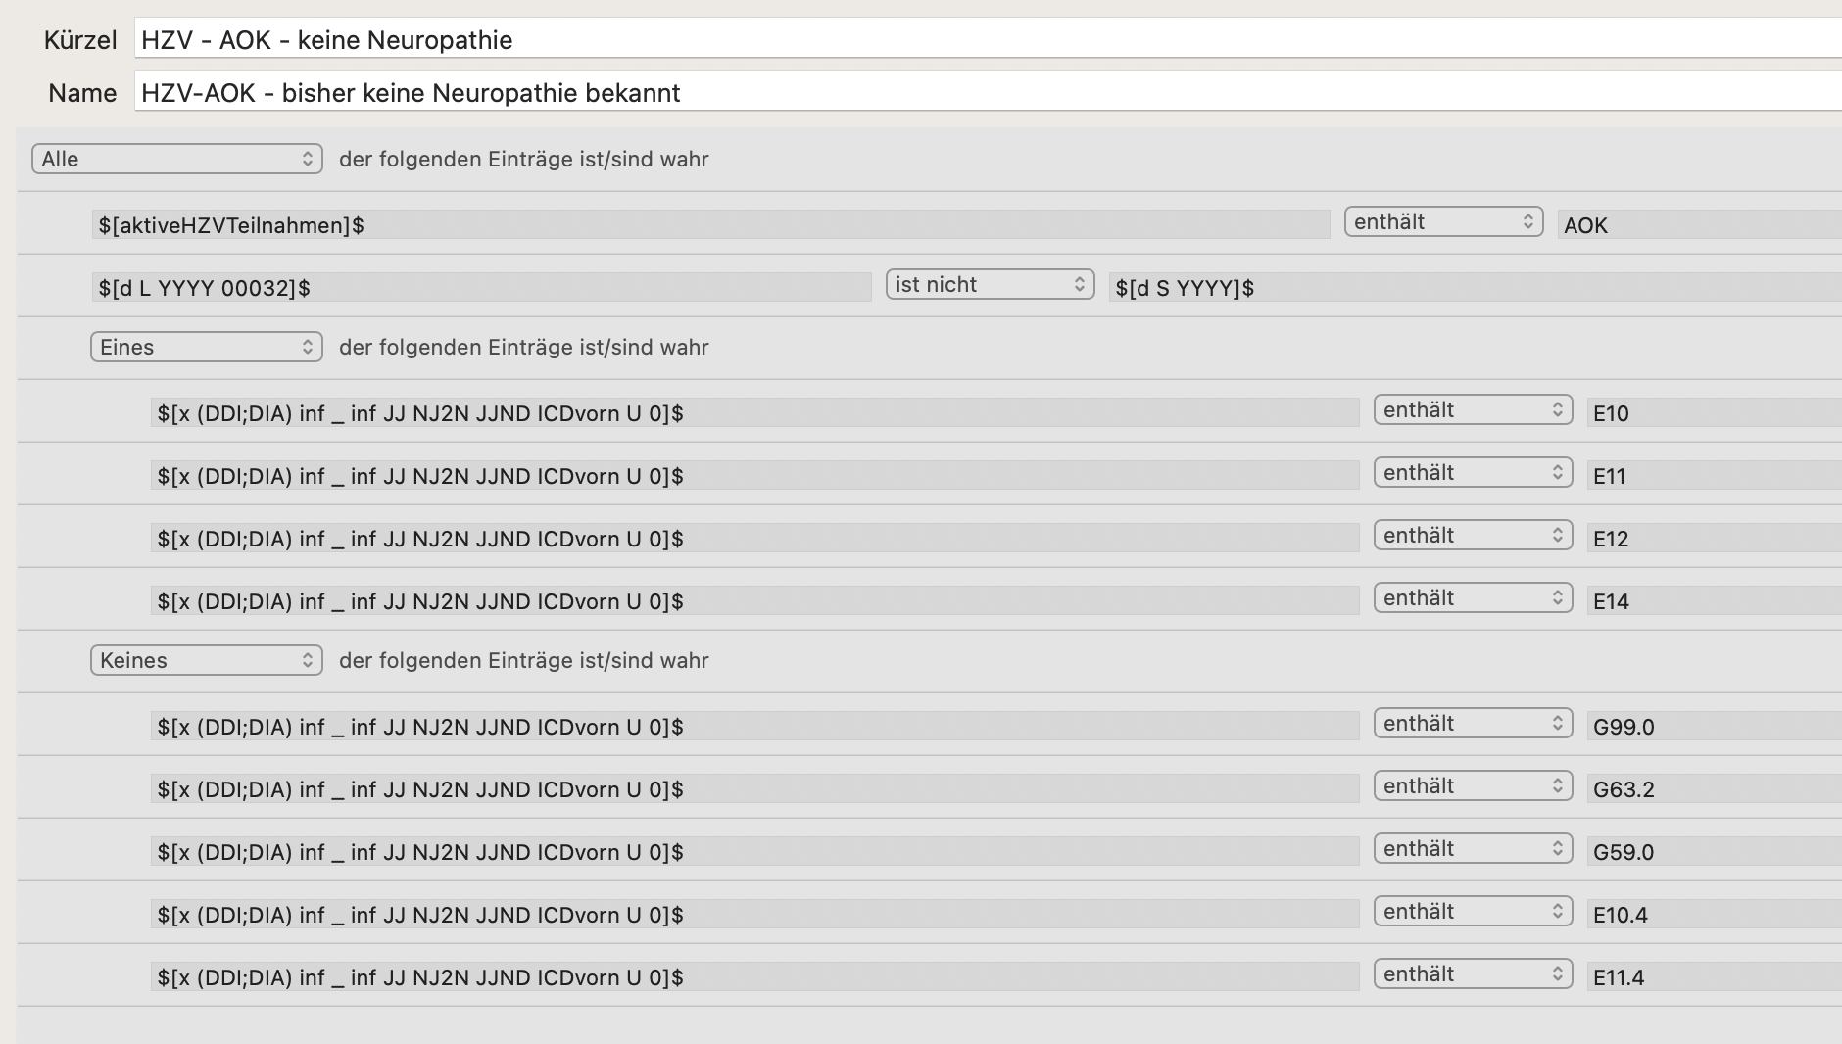Open 'enthält' dropdown for E10 row
This screenshot has width=1842, height=1044.
click(x=1473, y=410)
